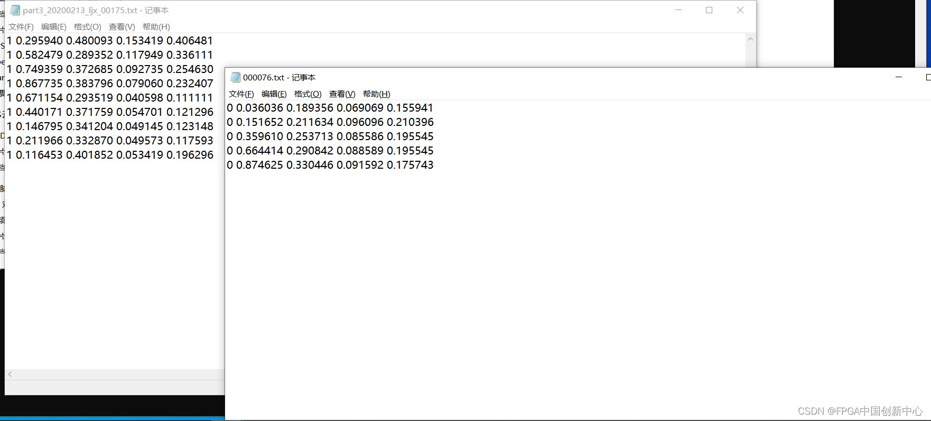Open 编辑(E) menu in 000076.txt Notepad window

tap(274, 94)
